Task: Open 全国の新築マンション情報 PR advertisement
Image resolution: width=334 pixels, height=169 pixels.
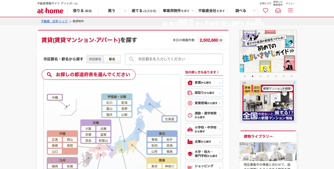Action: point(268,103)
